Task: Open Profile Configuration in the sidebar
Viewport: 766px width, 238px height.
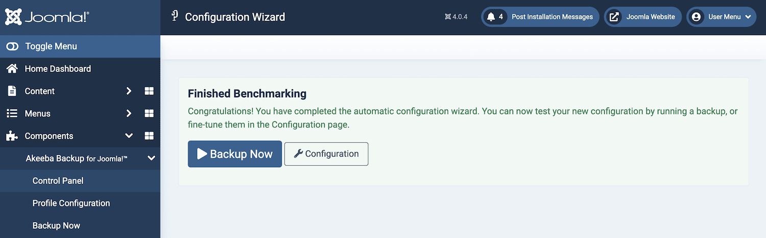Action: pyautogui.click(x=71, y=203)
